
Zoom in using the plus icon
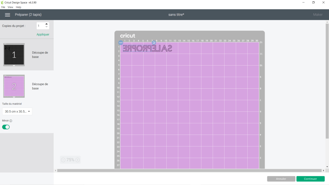pos(77,160)
